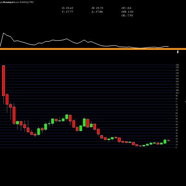Select the high value H: 18.75
The height and width of the screenshot is (186, 186).
(x=97, y=8)
